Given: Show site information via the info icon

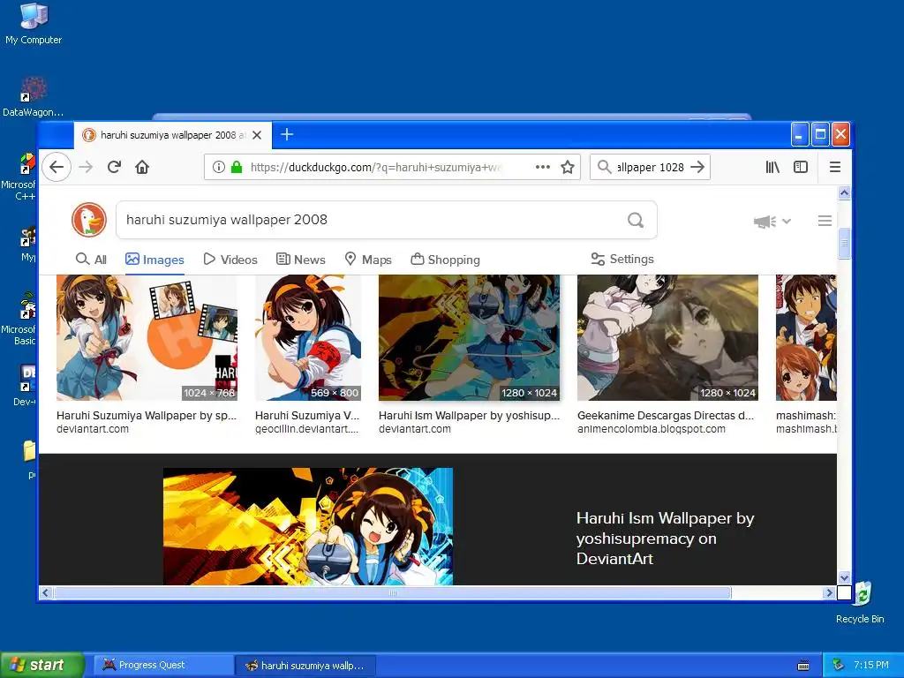Looking at the screenshot, I should click(219, 167).
